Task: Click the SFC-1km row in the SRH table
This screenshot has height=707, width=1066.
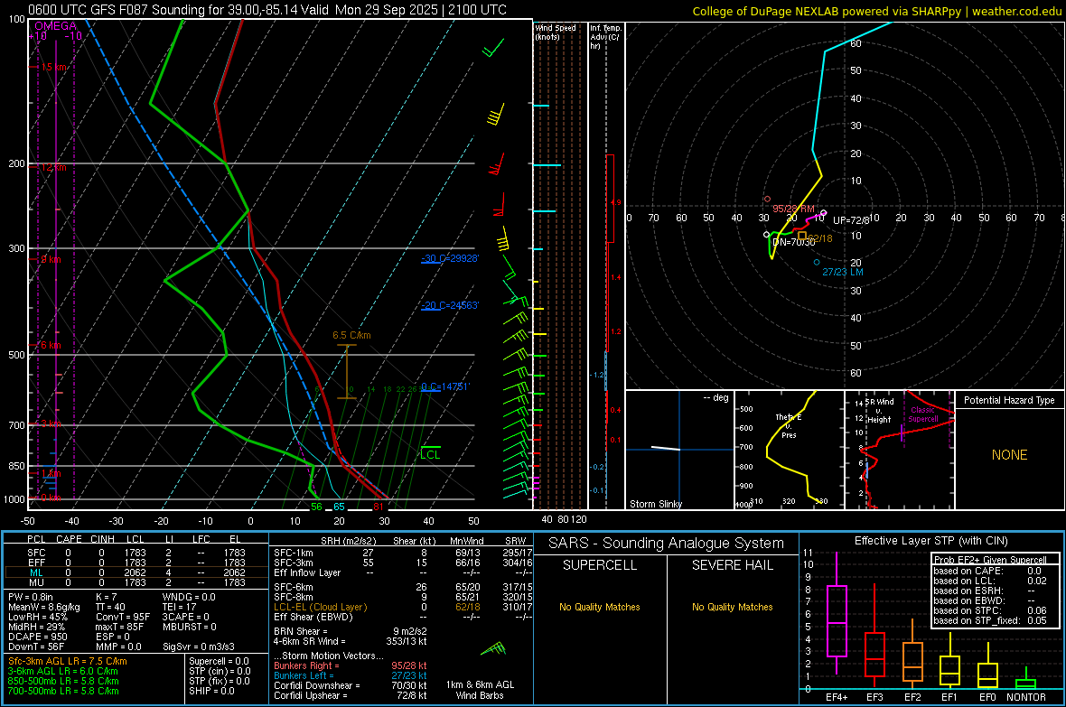Action: coord(403,553)
